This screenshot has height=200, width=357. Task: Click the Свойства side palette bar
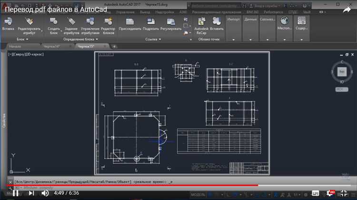coord(4,121)
